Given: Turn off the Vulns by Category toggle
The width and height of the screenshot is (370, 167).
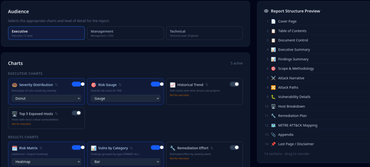Looking at the screenshot, I should tap(157, 147).
